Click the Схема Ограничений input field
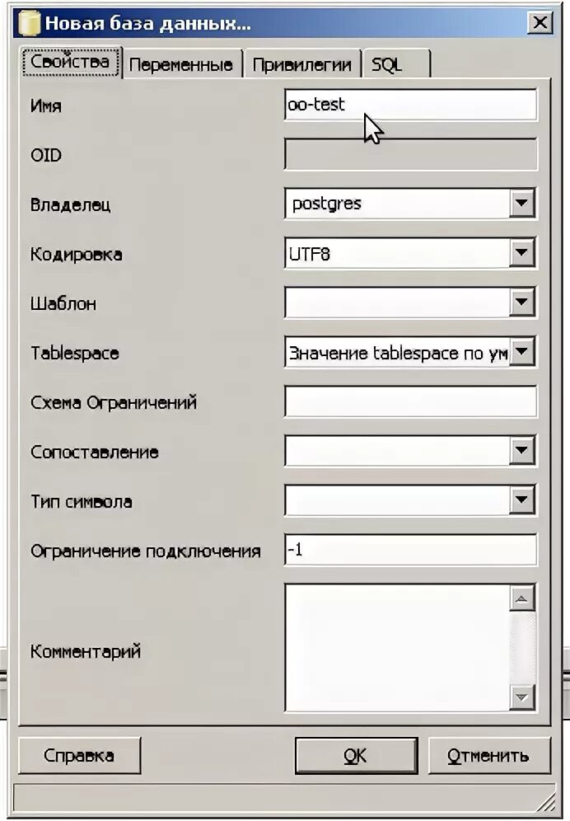Image resolution: width=570 pixels, height=821 pixels. click(x=410, y=401)
